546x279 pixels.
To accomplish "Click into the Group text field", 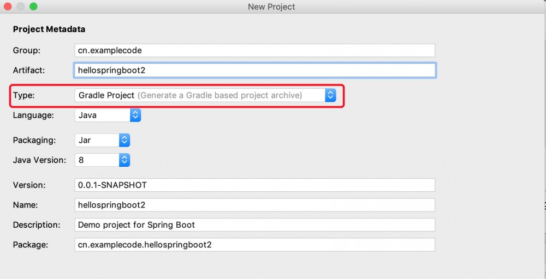I will click(254, 50).
